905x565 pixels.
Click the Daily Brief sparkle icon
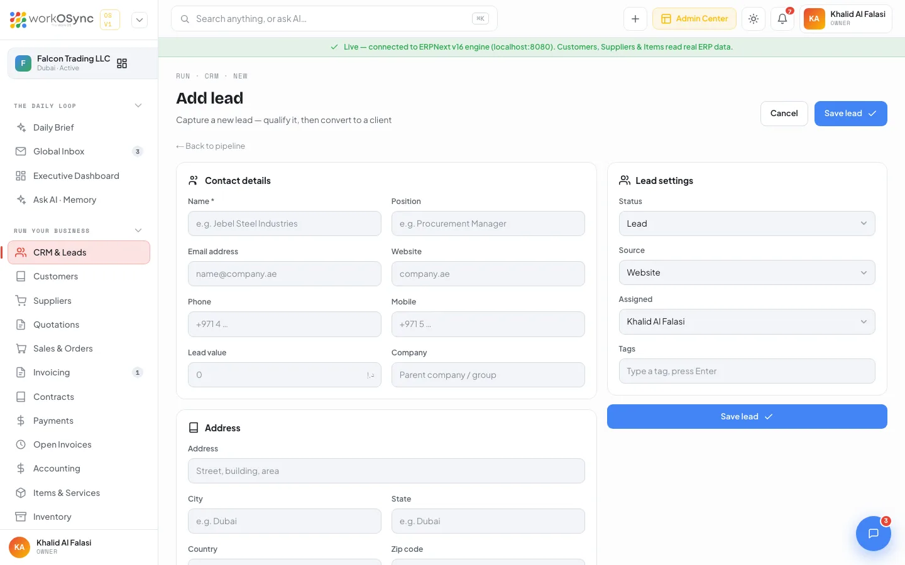pyautogui.click(x=21, y=127)
